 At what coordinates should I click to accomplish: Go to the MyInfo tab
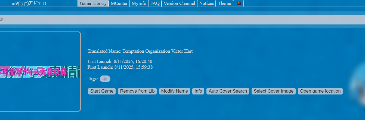point(139,3)
